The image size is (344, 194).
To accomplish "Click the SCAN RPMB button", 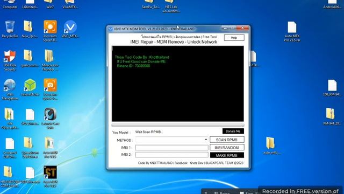I will point(227,140).
